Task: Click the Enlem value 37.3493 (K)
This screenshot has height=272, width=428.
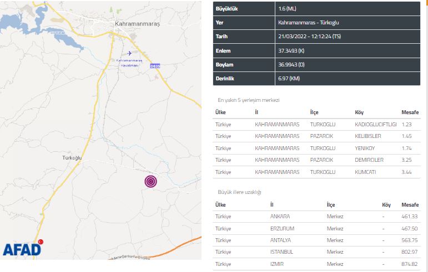Action: pos(290,50)
